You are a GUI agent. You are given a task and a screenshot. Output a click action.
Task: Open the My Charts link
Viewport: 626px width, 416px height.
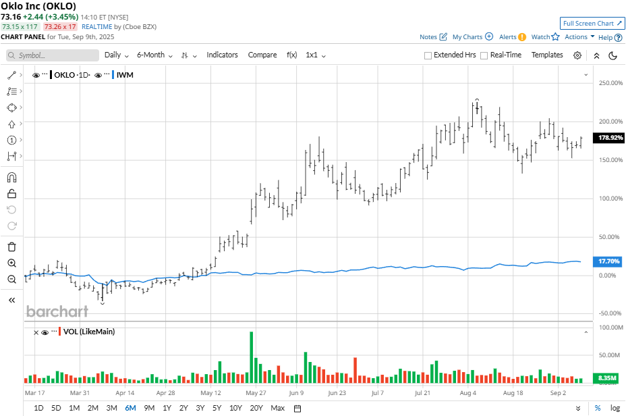(x=467, y=36)
